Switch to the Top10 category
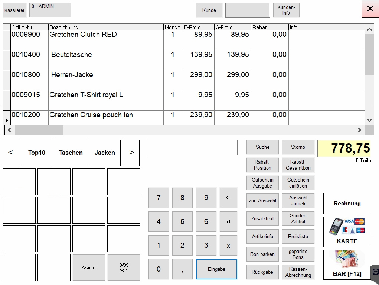This screenshot has height=285, width=379. [36, 153]
